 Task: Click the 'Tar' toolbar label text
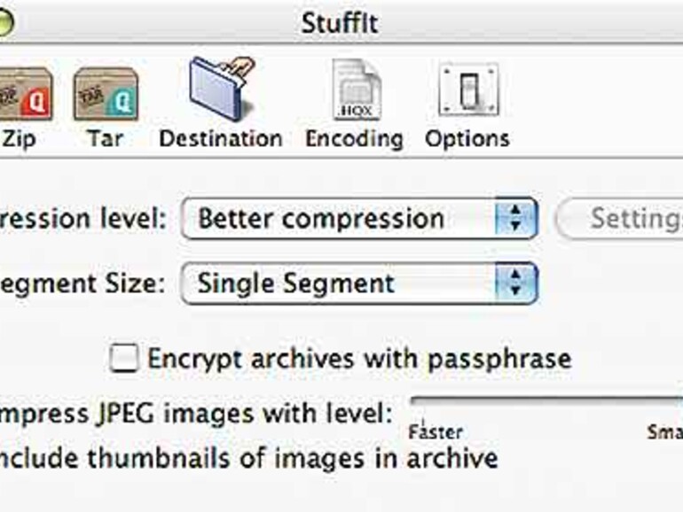click(x=105, y=139)
